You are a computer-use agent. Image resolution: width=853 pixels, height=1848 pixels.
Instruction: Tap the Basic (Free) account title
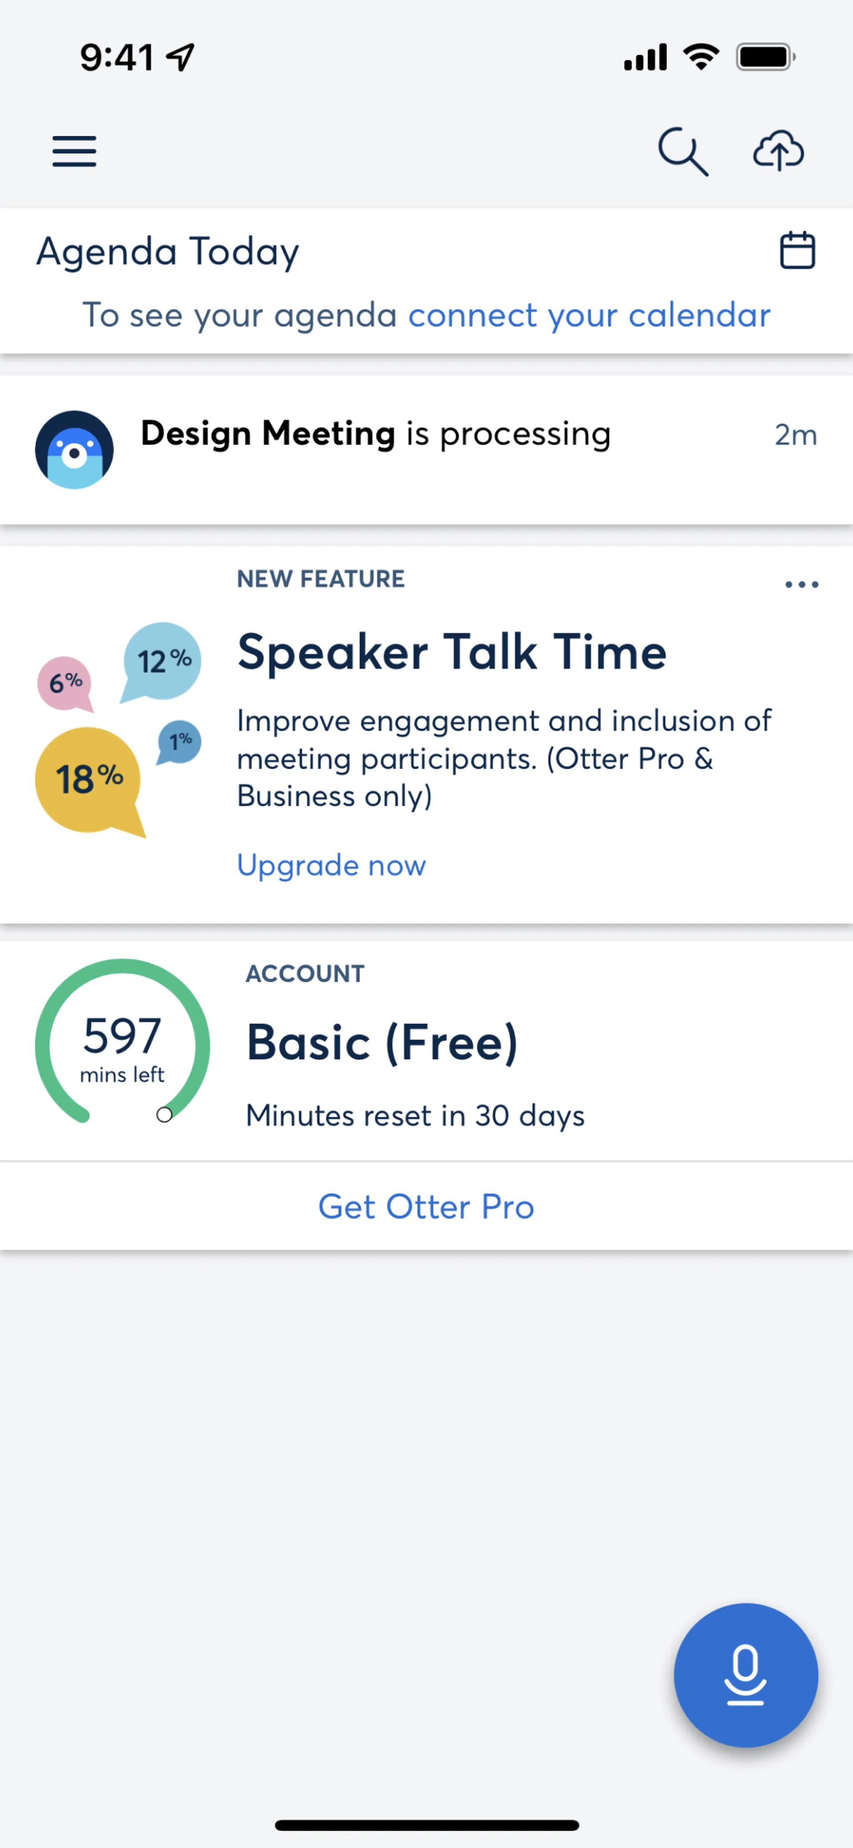pos(381,1042)
